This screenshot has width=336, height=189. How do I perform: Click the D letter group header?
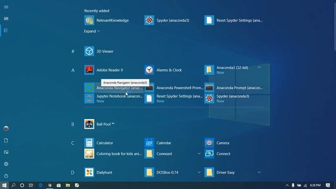tap(72, 173)
